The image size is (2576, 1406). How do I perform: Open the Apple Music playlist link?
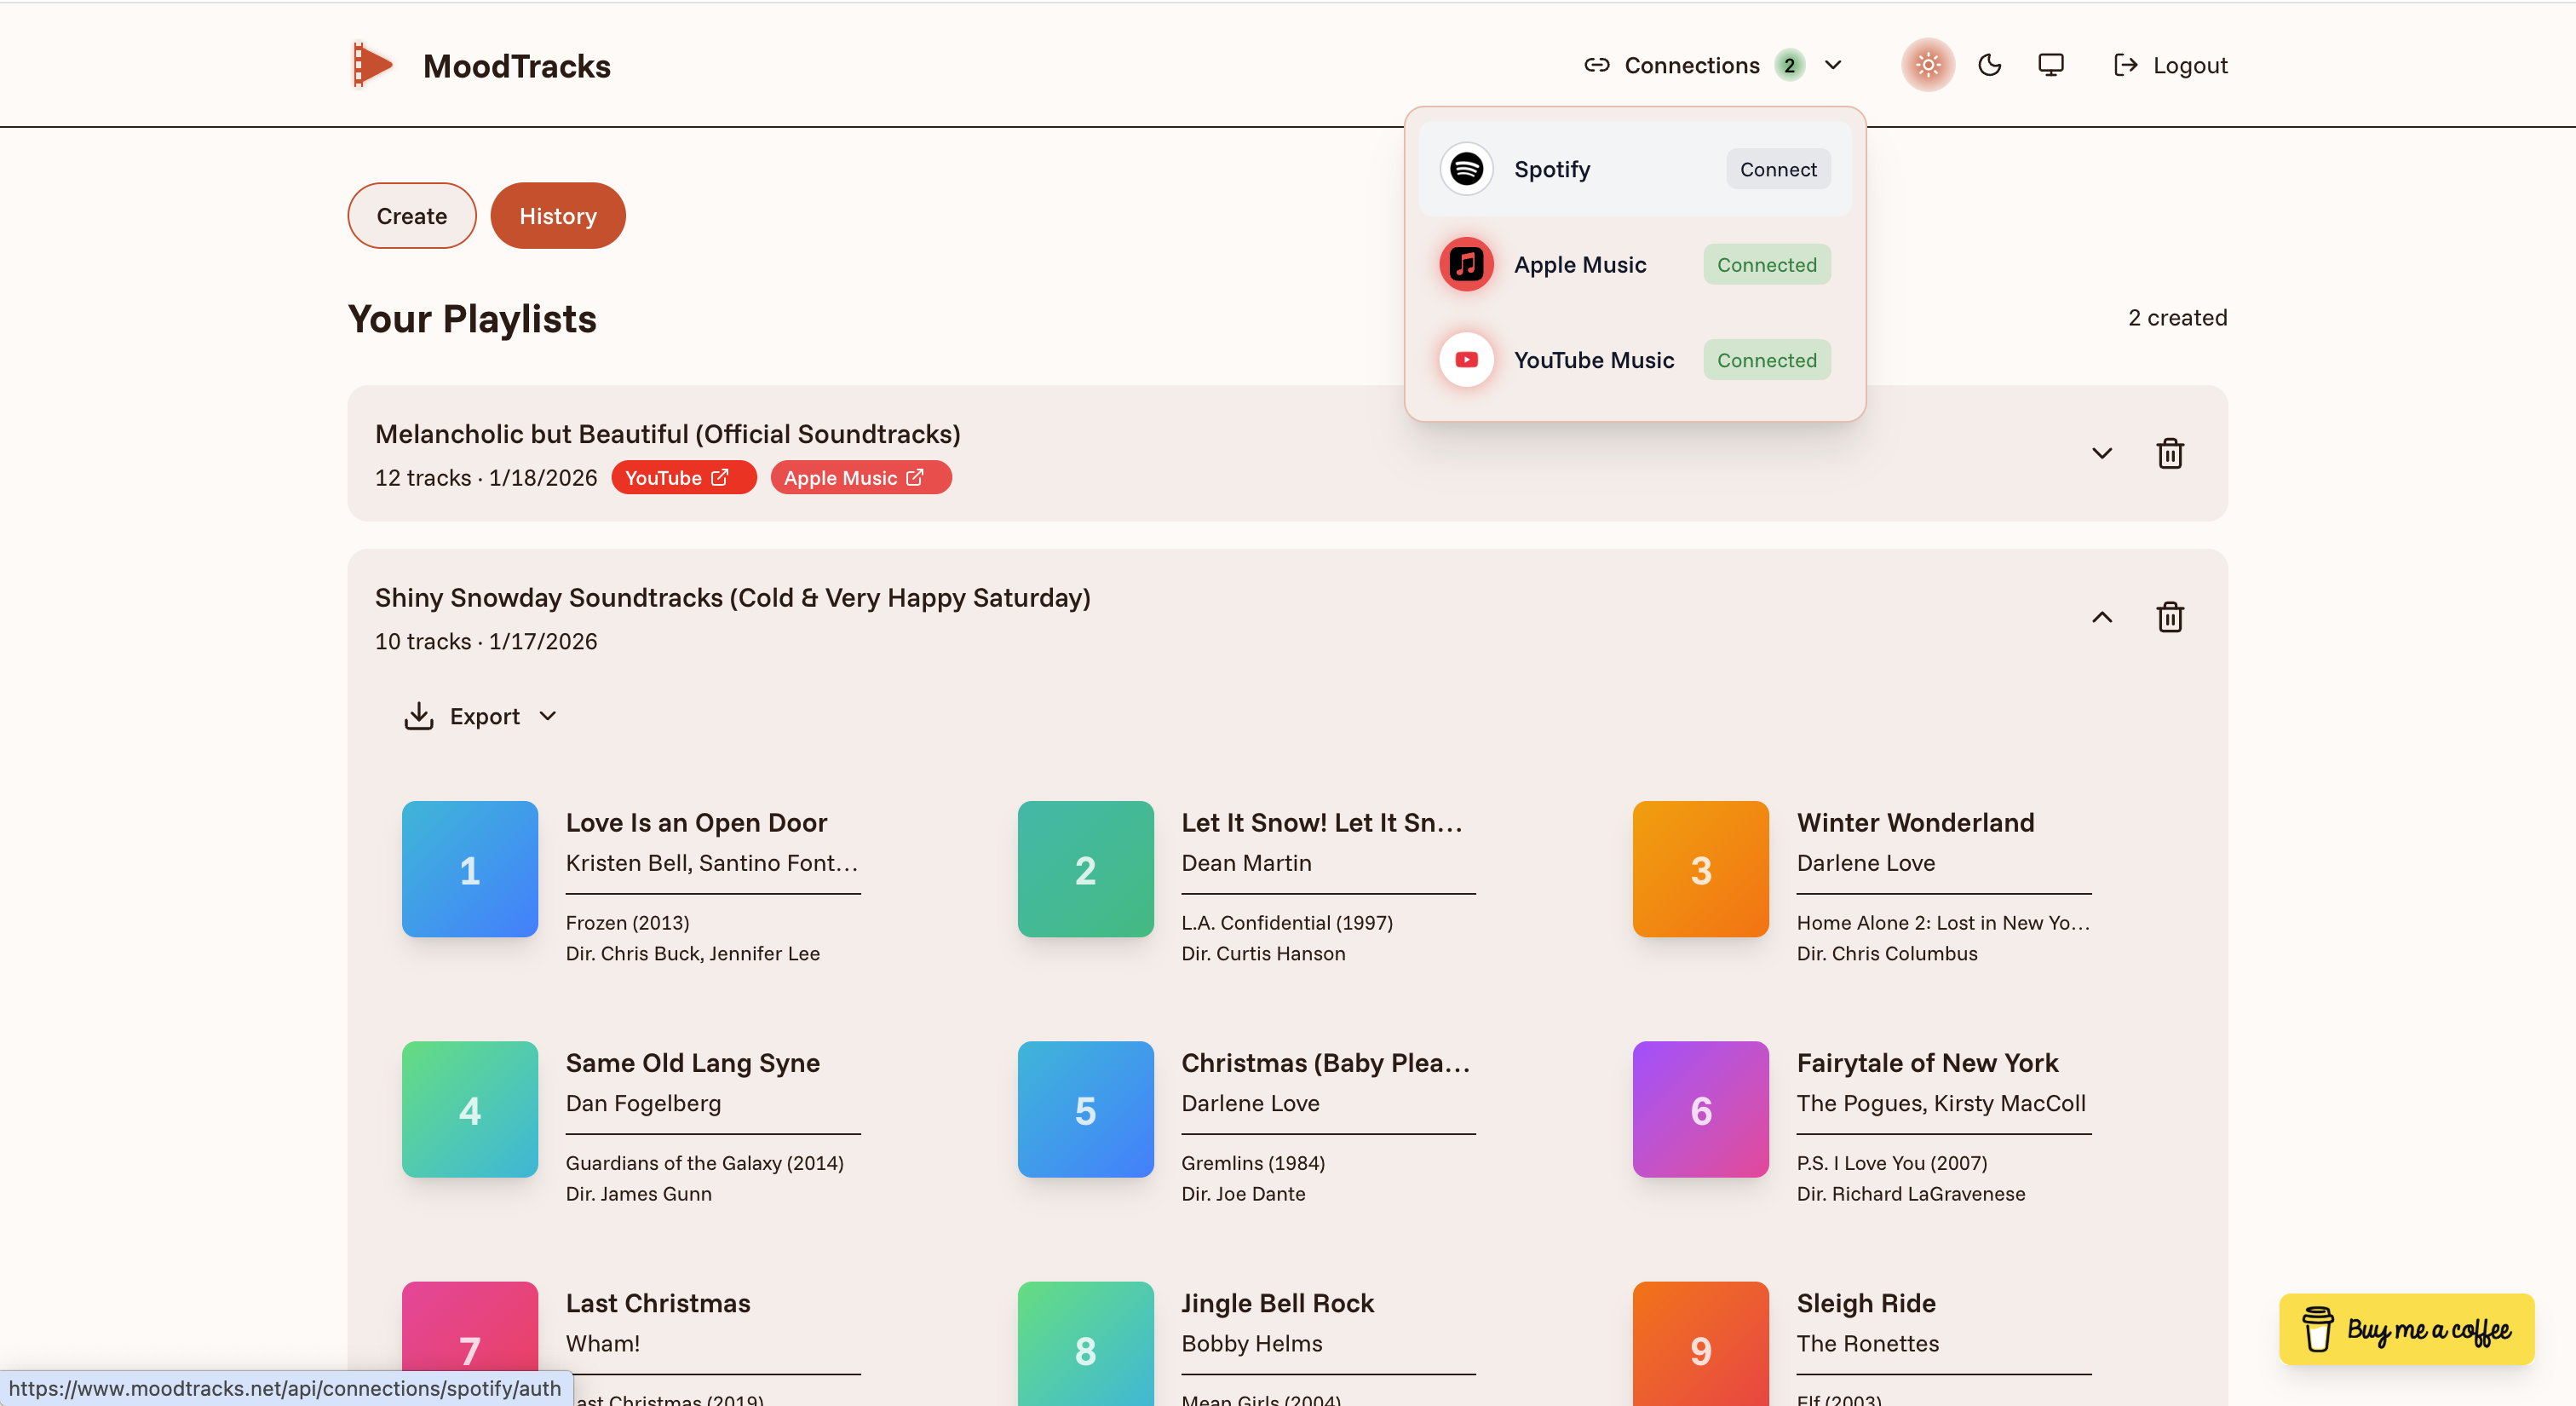coord(859,477)
